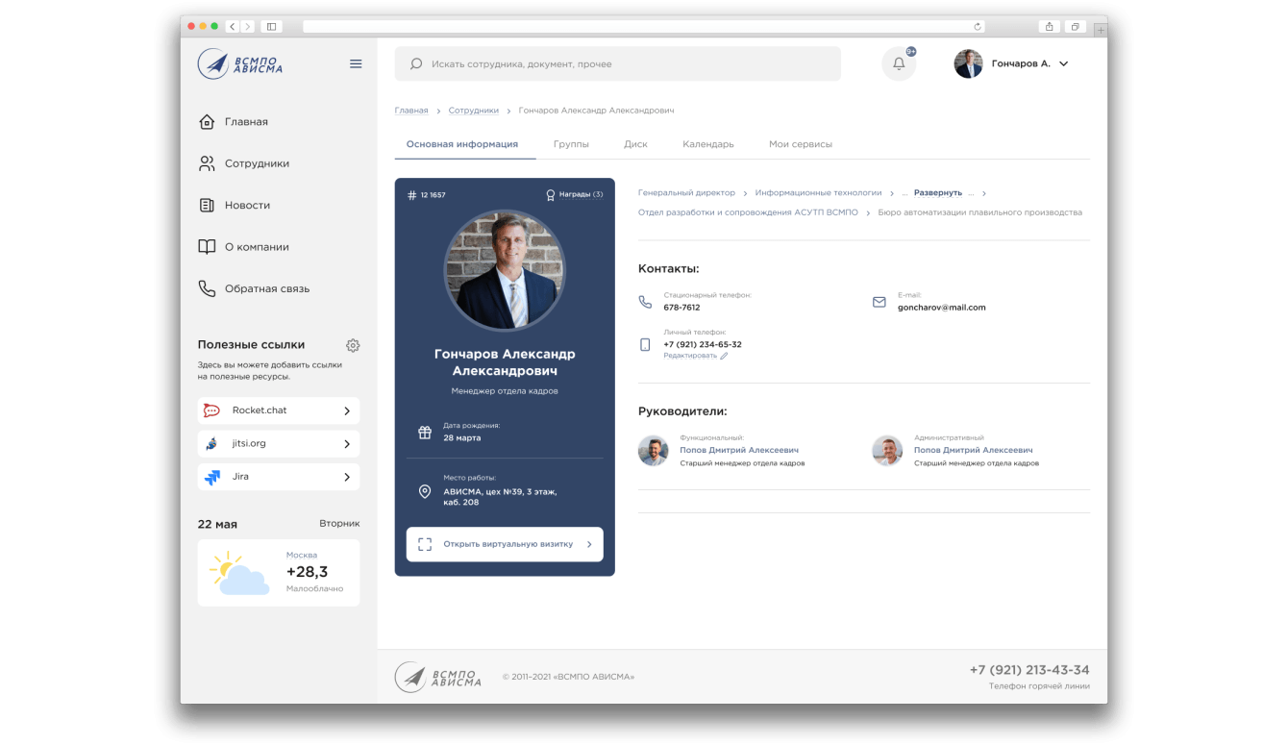Click the workplace location pin icon
The width and height of the screenshot is (1288, 745).
click(x=425, y=491)
